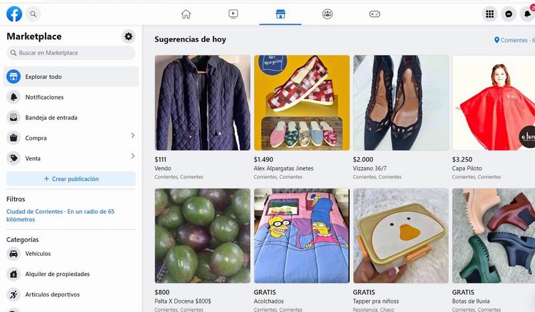535x312 pixels.
Task: Expand the Compra section chevron
Action: pyautogui.click(x=132, y=136)
